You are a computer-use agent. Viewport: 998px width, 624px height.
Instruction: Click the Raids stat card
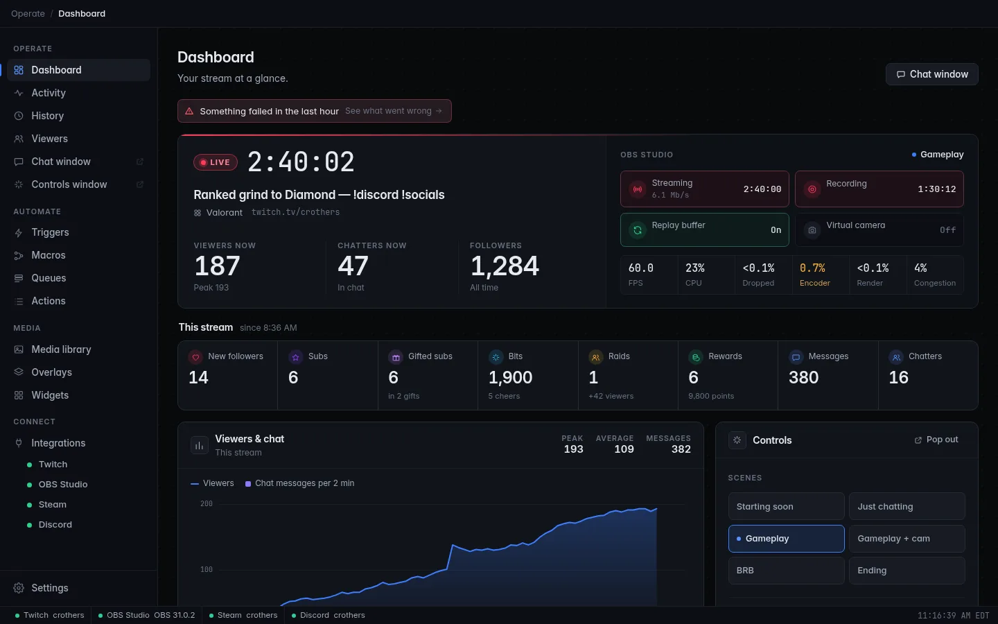[x=628, y=375]
